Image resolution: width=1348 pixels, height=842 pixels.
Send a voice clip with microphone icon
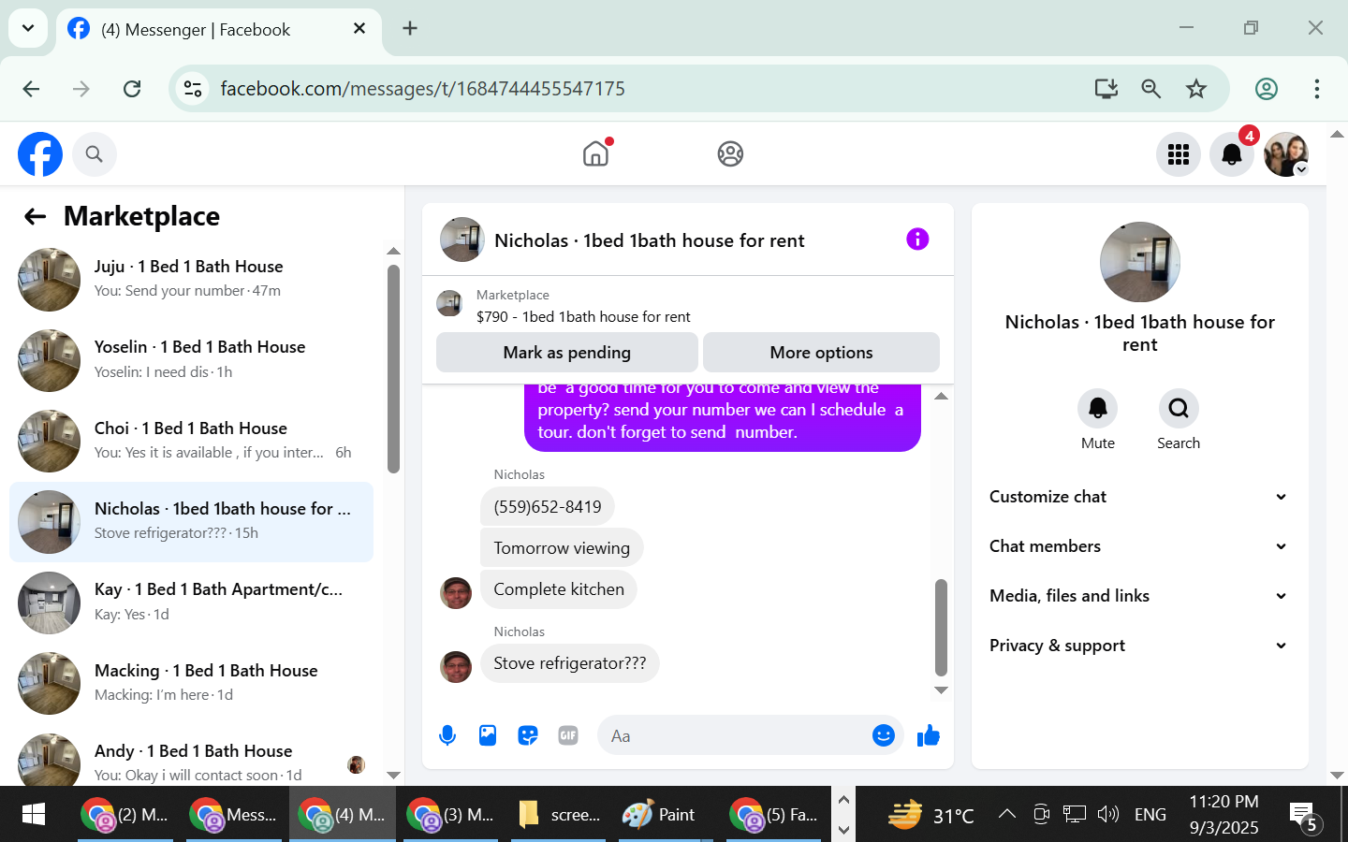pos(447,736)
